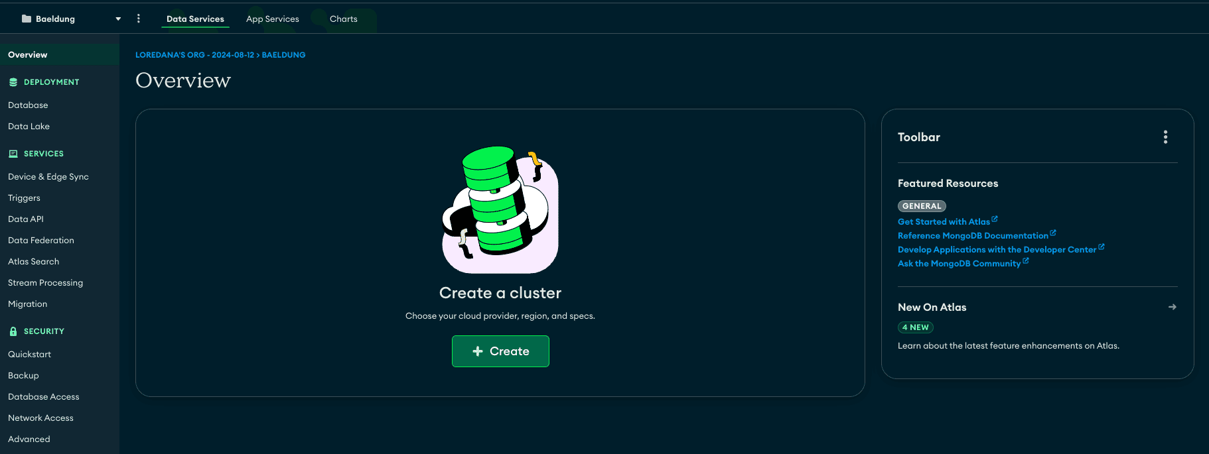Click the Security section lock icon
This screenshot has height=454, width=1209.
13,331
